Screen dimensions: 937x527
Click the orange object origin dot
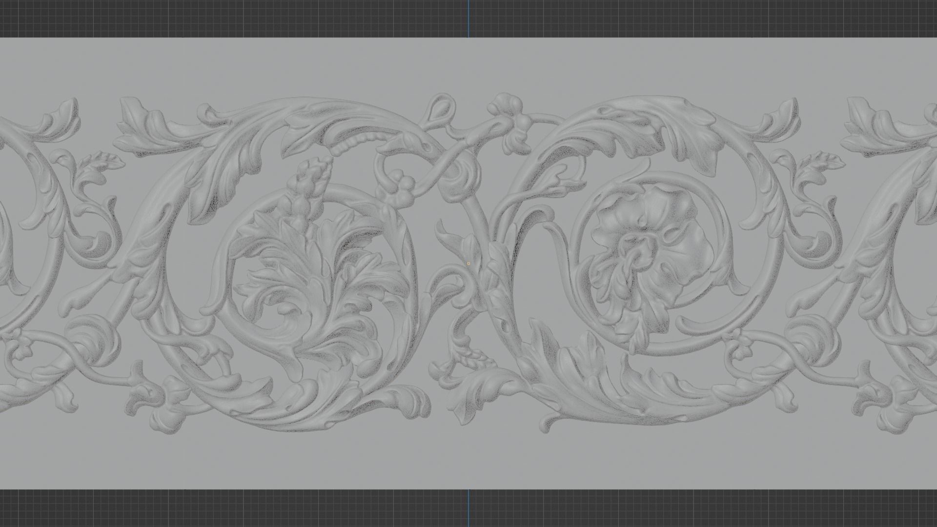pos(468,263)
